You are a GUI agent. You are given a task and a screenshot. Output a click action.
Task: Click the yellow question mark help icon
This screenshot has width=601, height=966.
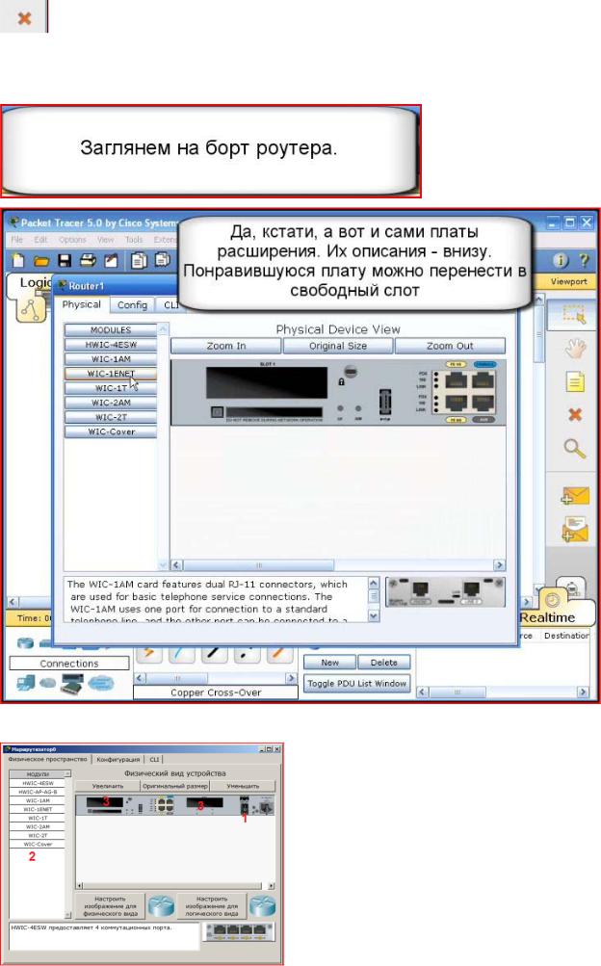pyautogui.click(x=584, y=260)
